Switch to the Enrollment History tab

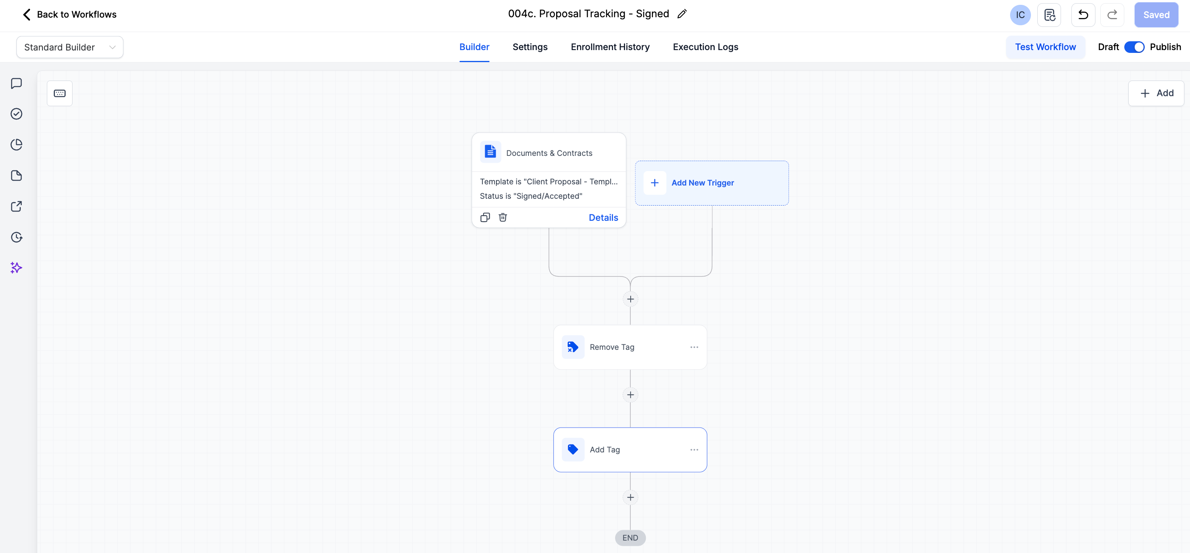tap(610, 47)
